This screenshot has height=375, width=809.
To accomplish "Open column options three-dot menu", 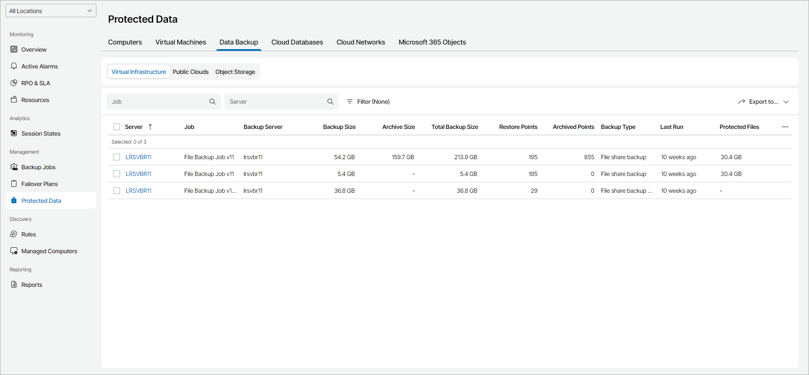I will [x=785, y=127].
